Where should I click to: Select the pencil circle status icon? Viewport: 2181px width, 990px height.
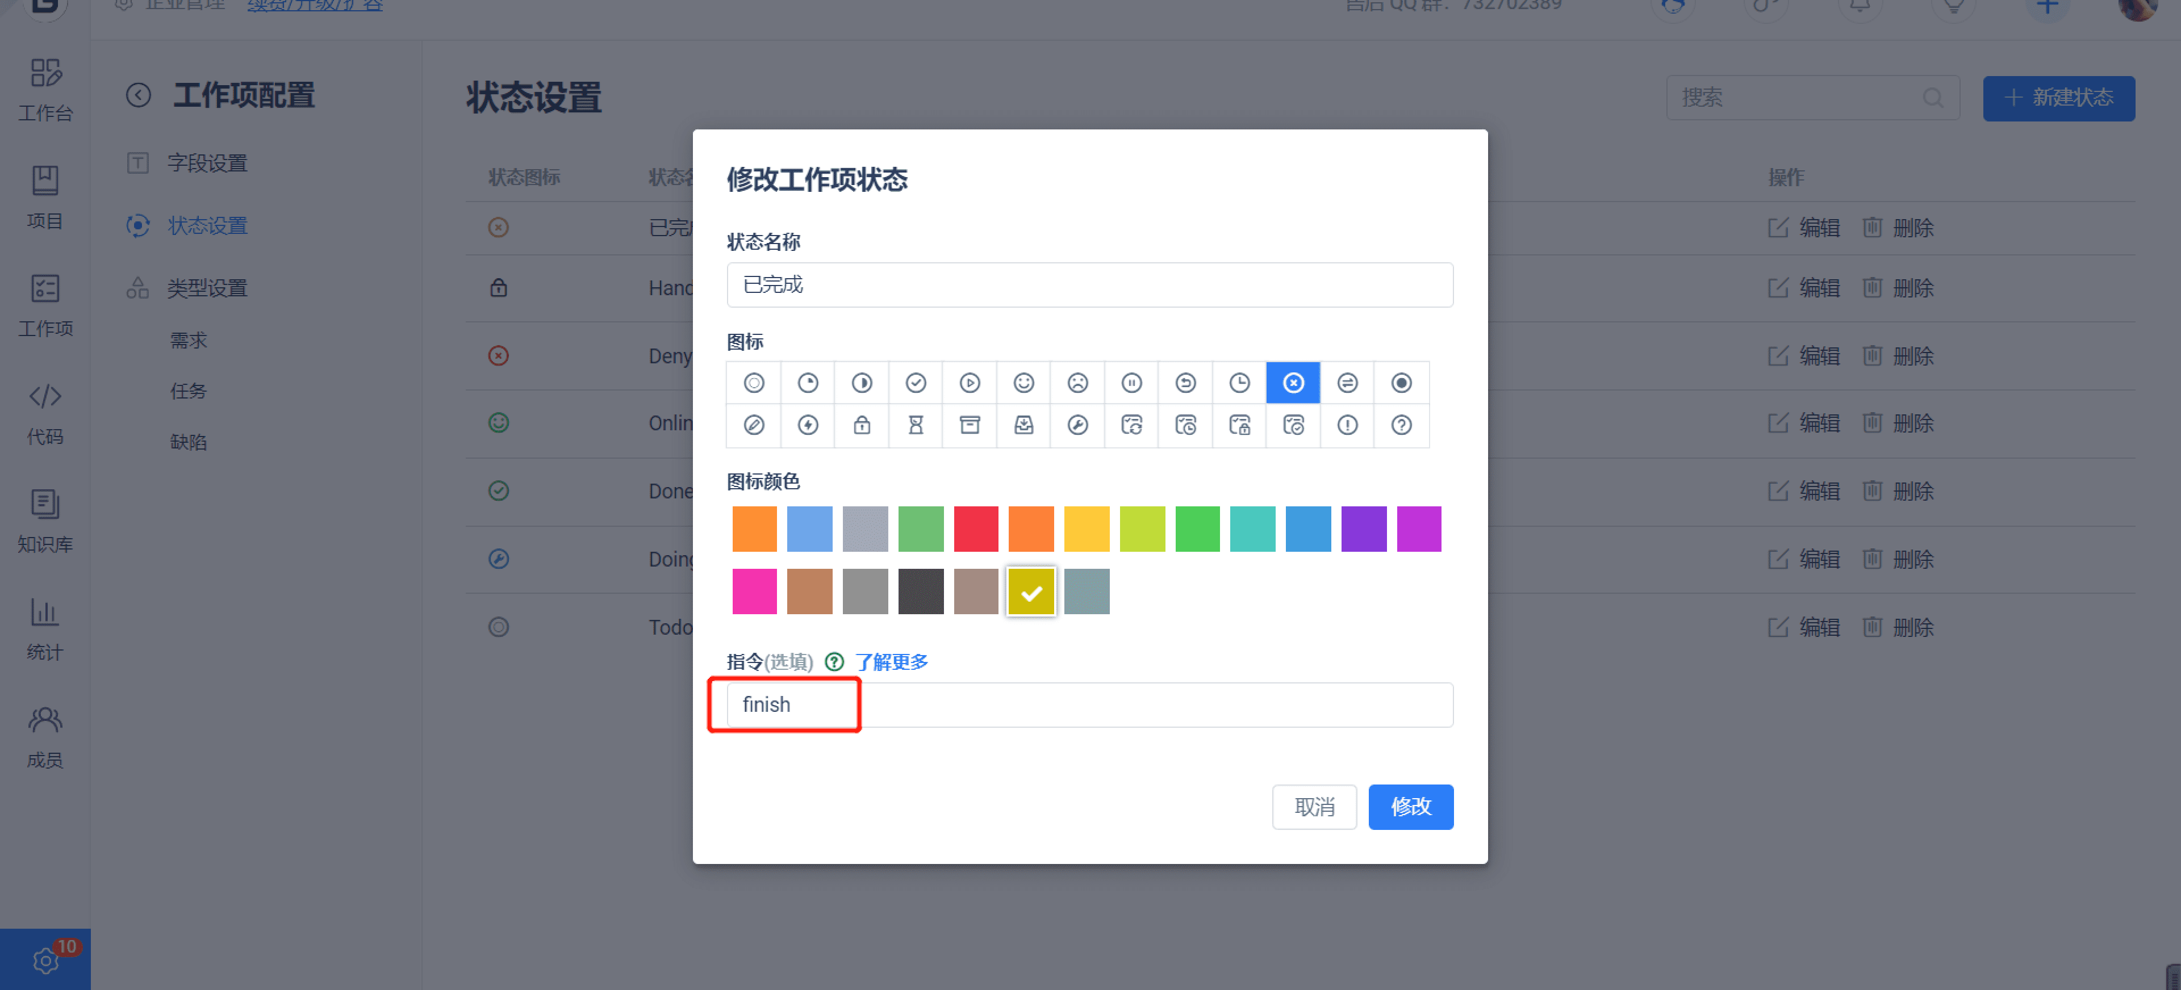[x=754, y=426]
